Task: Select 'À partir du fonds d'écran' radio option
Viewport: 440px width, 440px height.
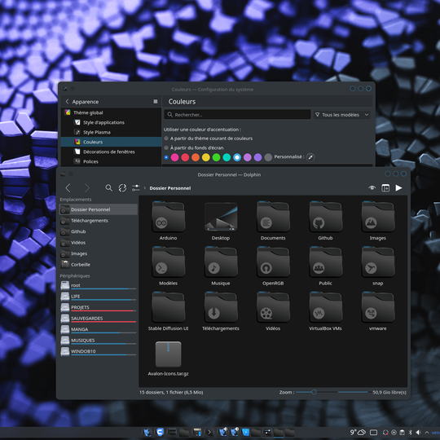Action: pos(166,147)
